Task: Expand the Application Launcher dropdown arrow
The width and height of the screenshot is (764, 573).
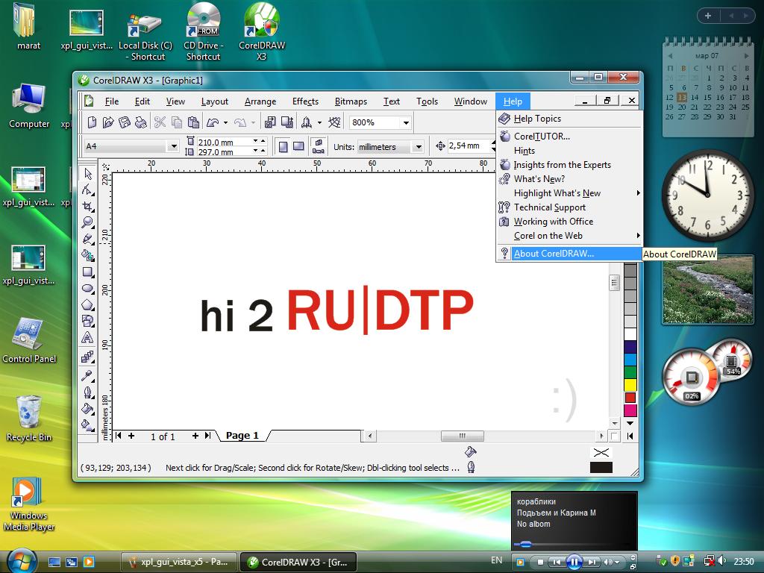Action: point(319,123)
